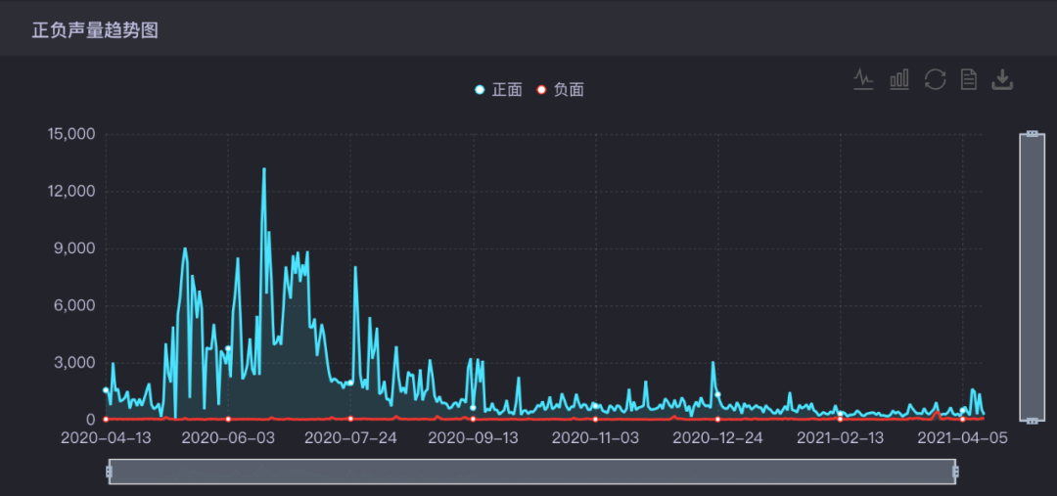Click the bottom handle of vertical zoom slider

click(x=1033, y=421)
